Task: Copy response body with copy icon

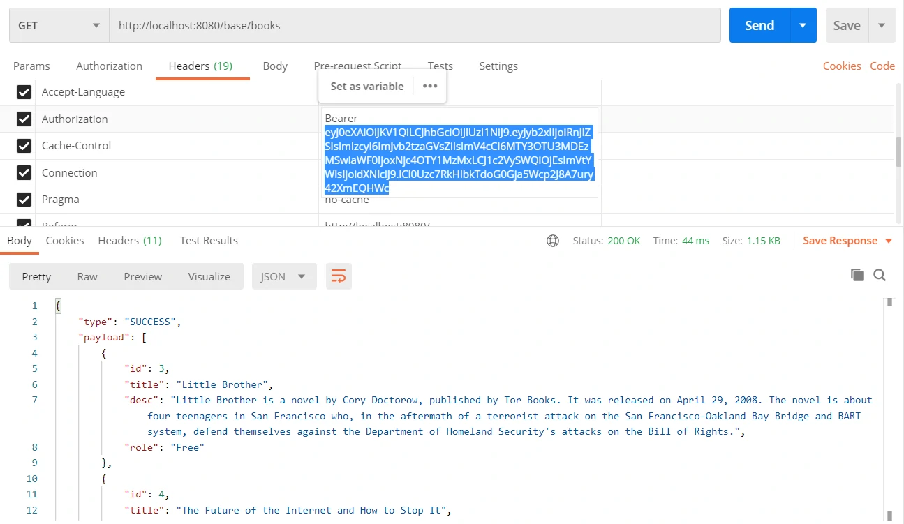Action: pos(857,275)
